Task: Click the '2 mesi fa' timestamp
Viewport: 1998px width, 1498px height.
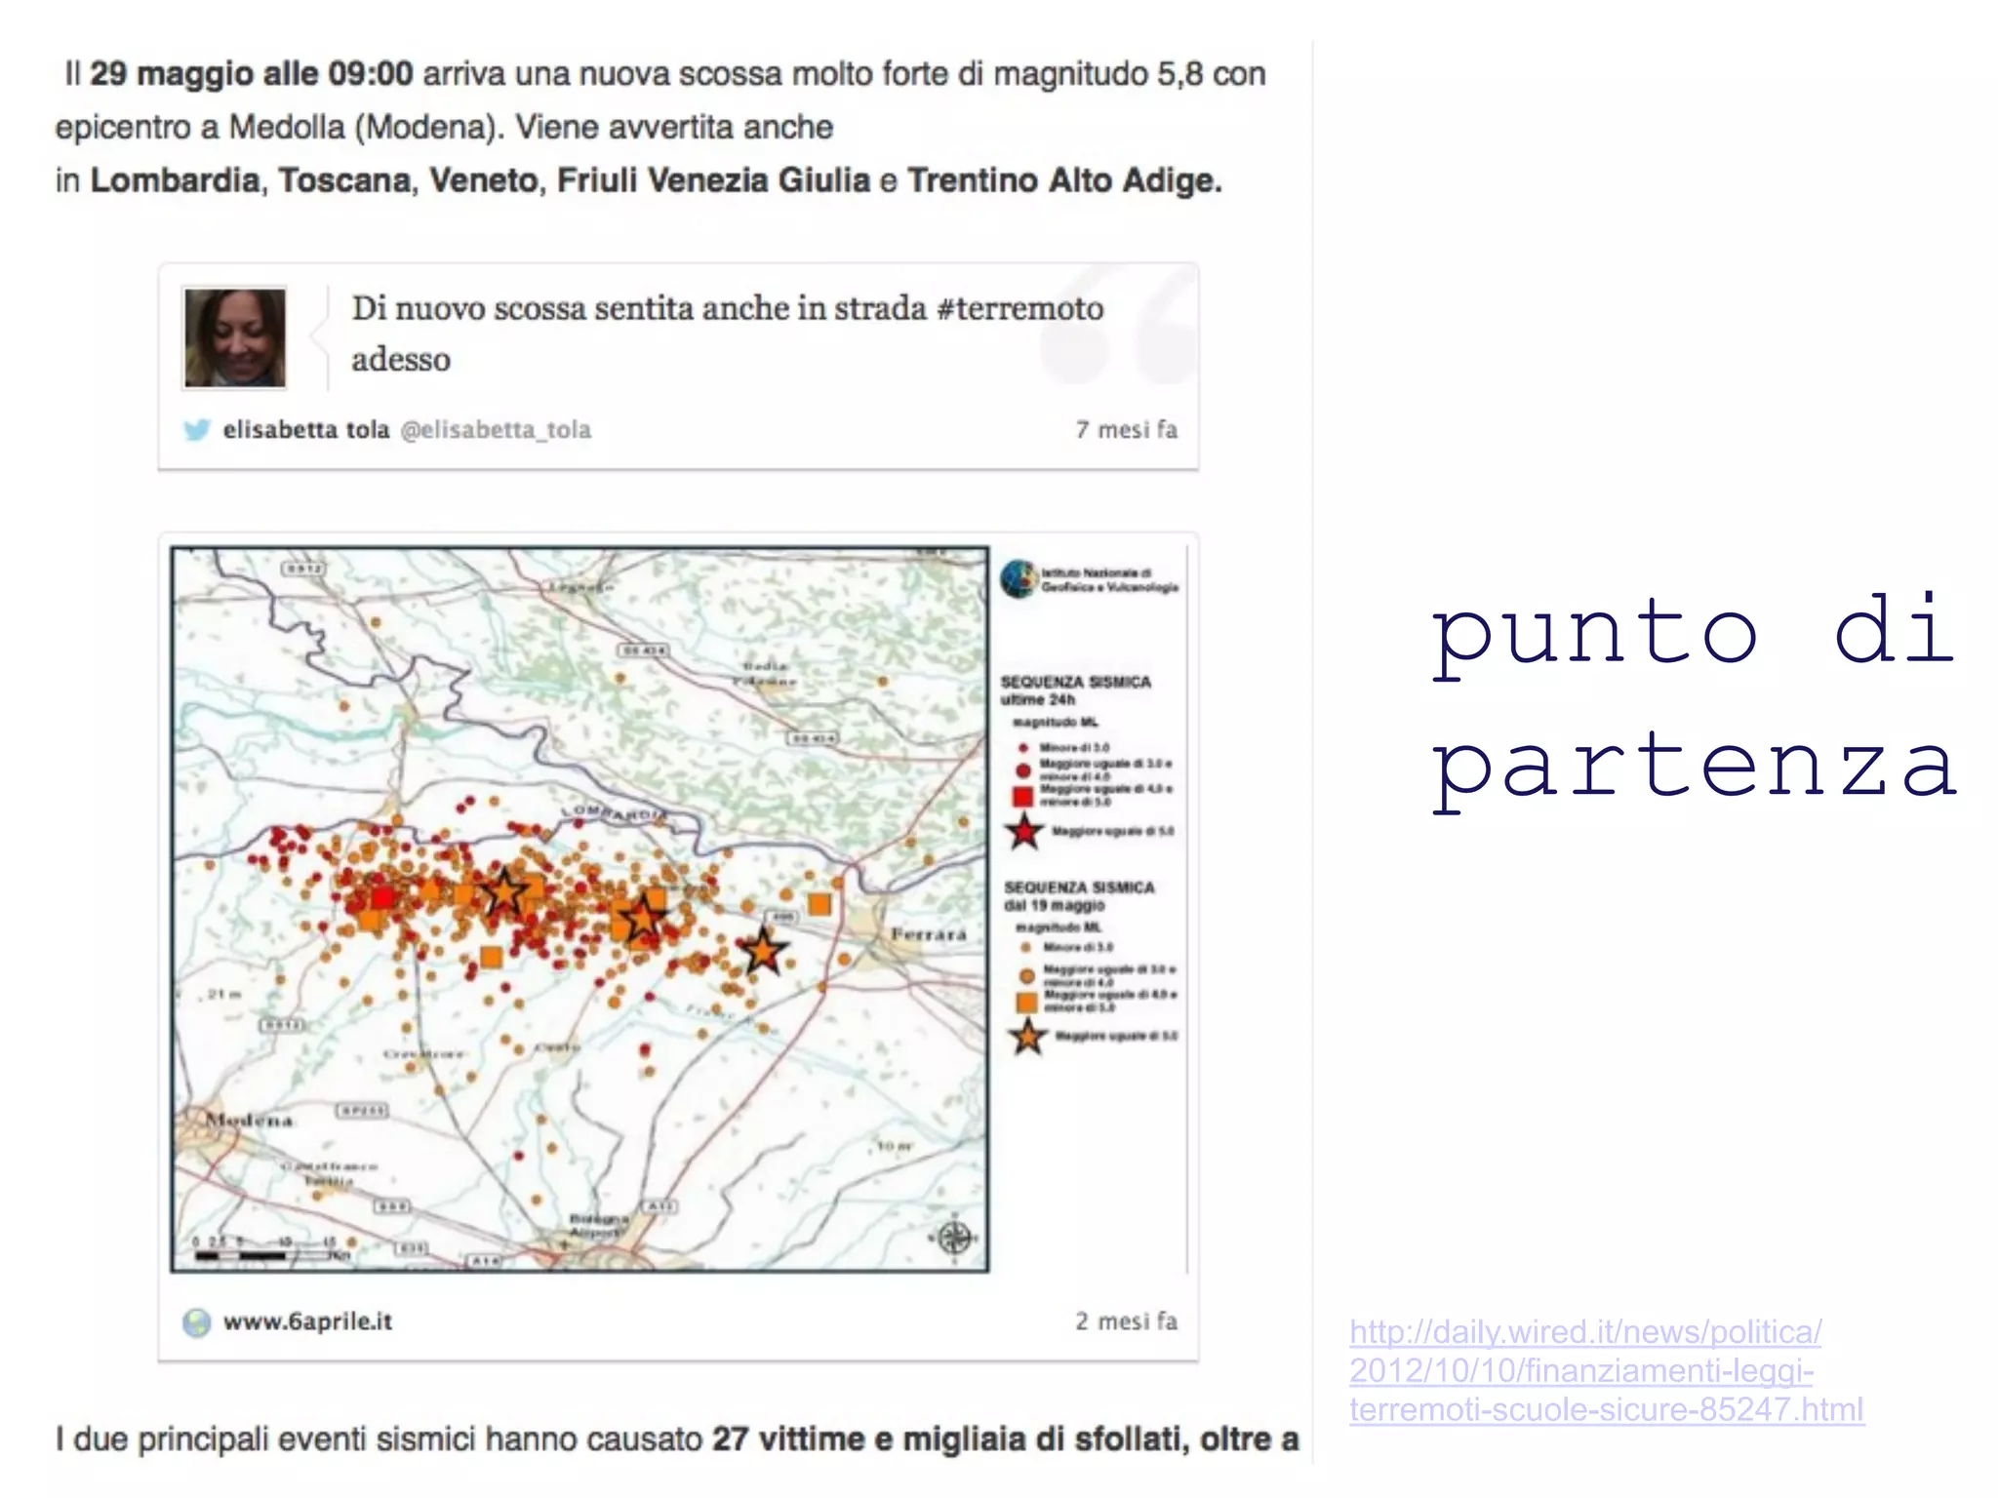Action: (1127, 1321)
